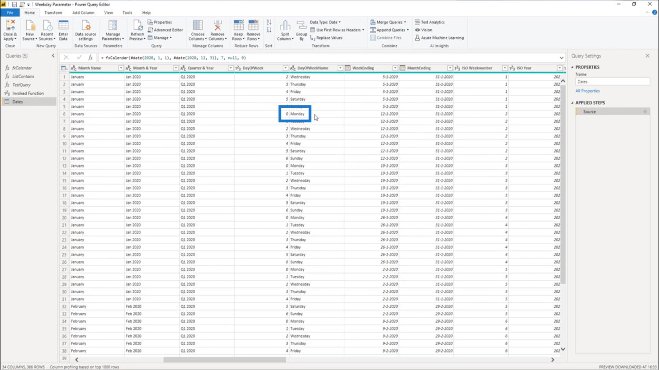Sort descending with the Z-A icon

point(269,30)
